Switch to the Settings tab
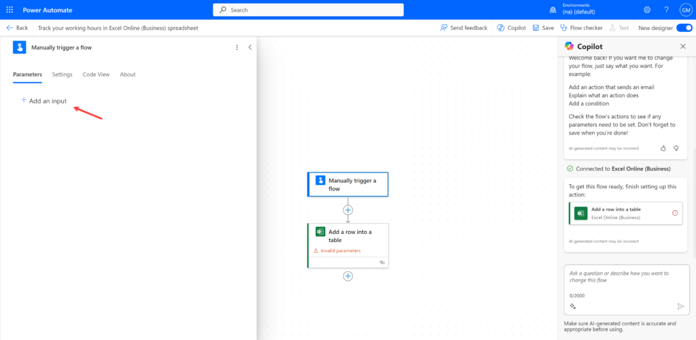Screen dimensions: 696x340 [x=62, y=75]
